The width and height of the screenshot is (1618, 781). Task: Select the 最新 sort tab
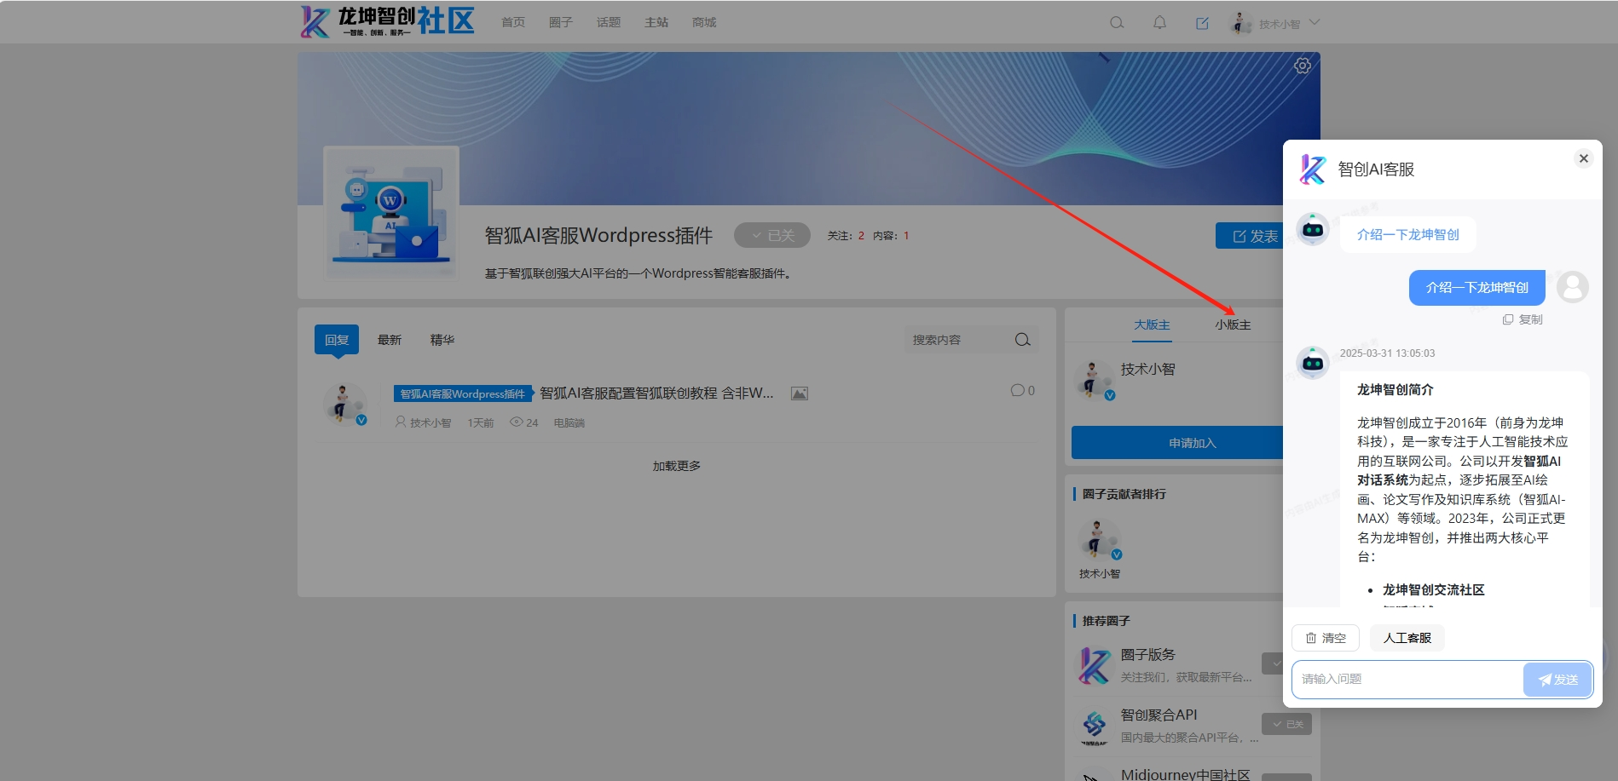390,340
